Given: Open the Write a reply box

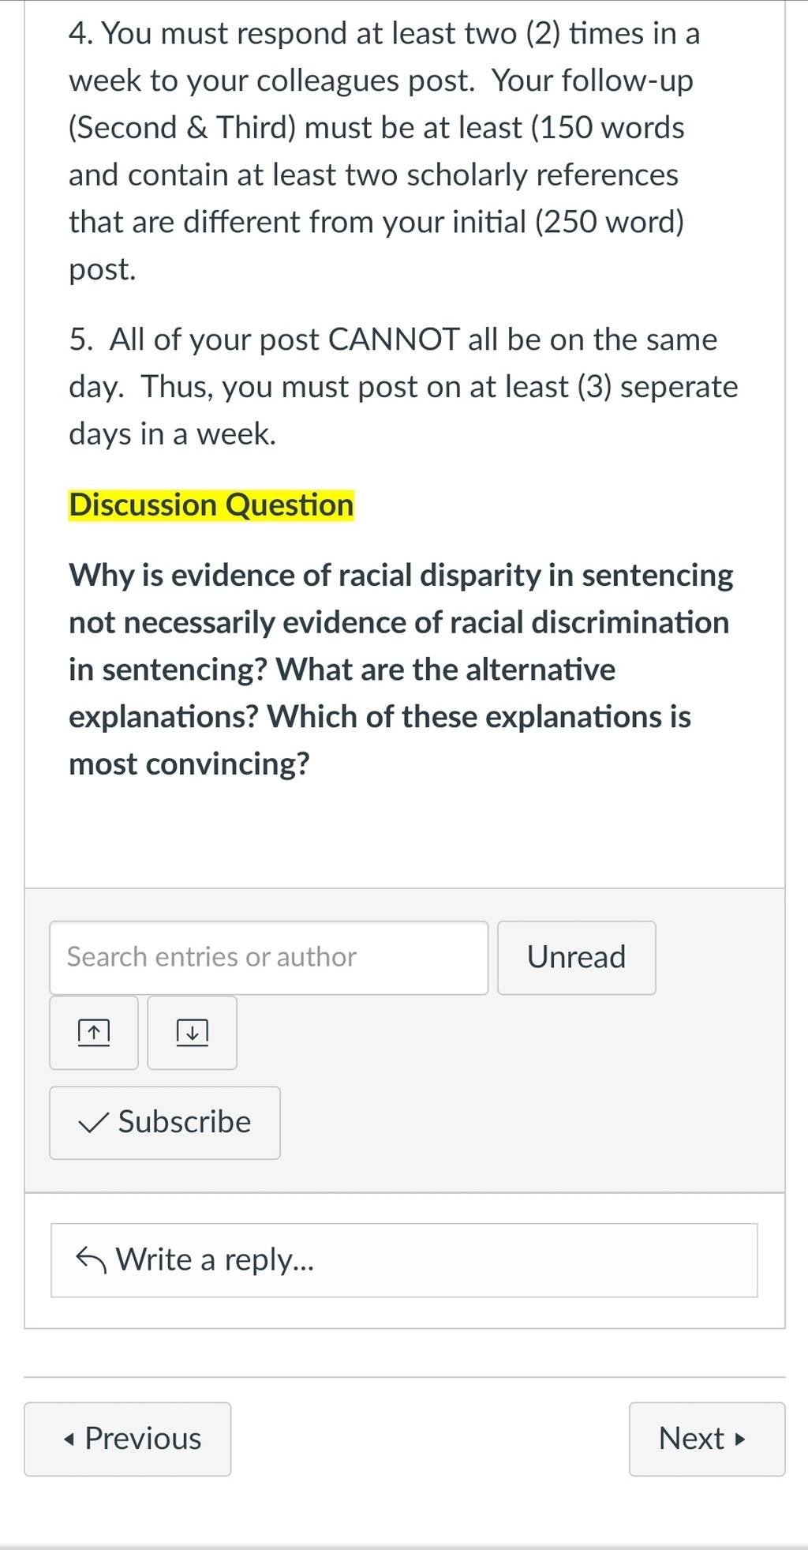Looking at the screenshot, I should click(404, 1260).
